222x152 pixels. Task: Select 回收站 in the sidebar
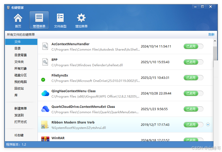coord(19,89)
